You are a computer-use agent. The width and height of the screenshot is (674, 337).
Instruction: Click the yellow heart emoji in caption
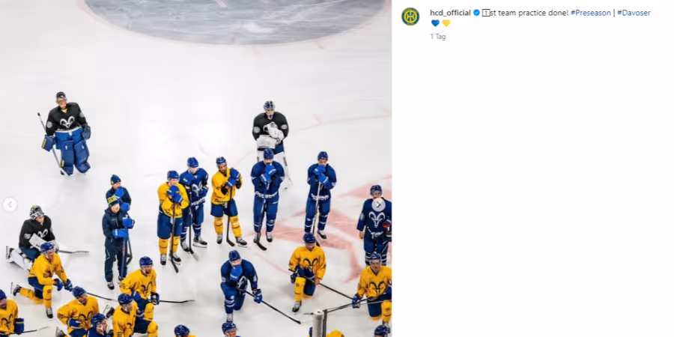coord(446,23)
